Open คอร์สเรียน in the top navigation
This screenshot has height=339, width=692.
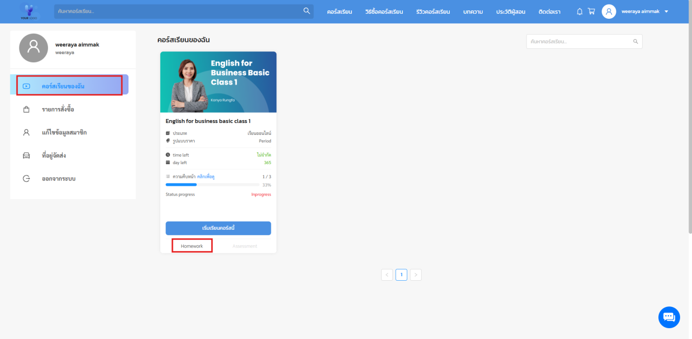pos(339,11)
